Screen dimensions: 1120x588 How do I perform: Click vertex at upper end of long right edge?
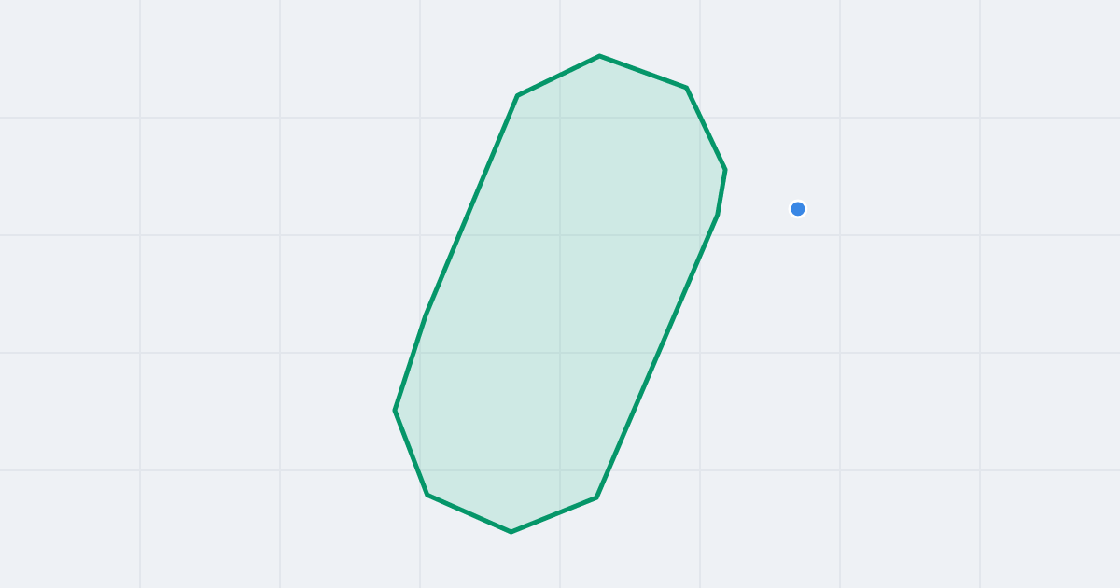718,215
